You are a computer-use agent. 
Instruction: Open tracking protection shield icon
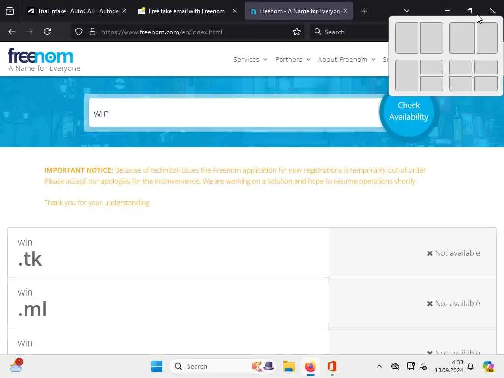pos(79,32)
